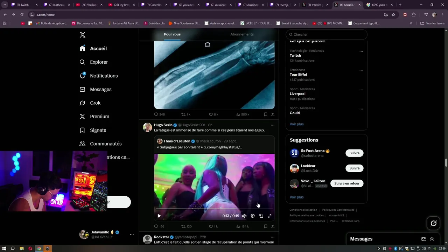Open the floating Grok button
448x252 pixels.
433,223
